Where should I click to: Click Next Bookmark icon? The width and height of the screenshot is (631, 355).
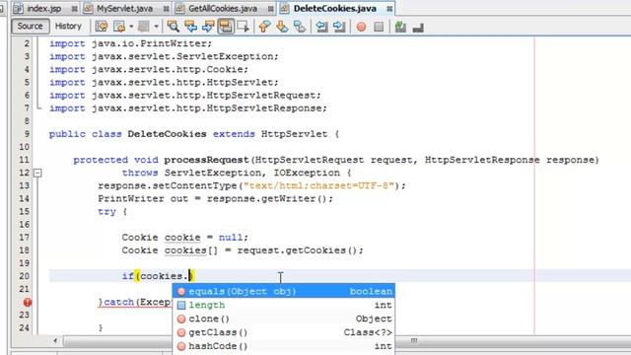click(x=282, y=27)
